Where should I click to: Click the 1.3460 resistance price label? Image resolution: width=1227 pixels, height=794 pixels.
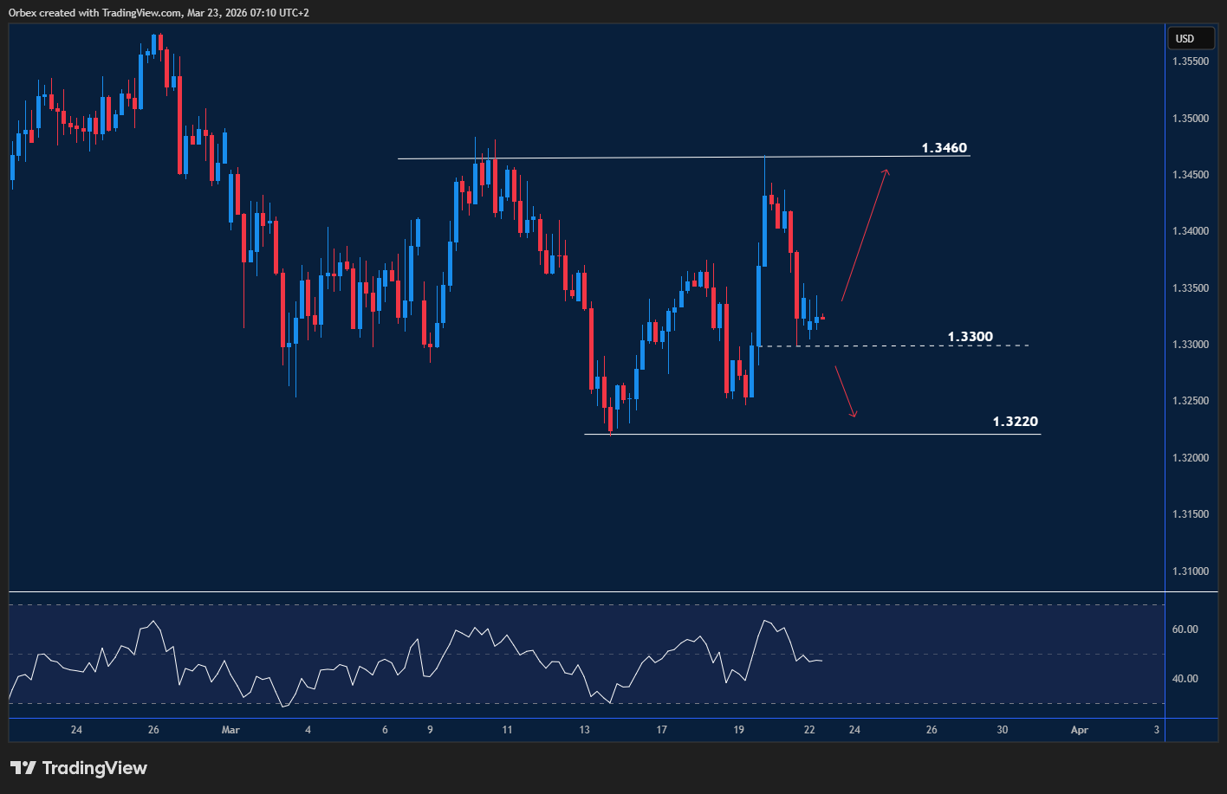[943, 147]
